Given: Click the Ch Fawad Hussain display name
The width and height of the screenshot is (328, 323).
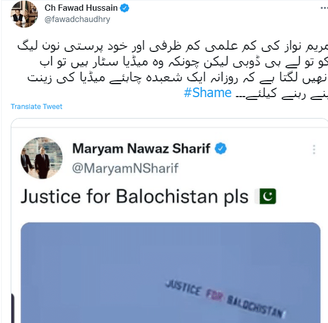Looking at the screenshot, I should coord(81,8).
